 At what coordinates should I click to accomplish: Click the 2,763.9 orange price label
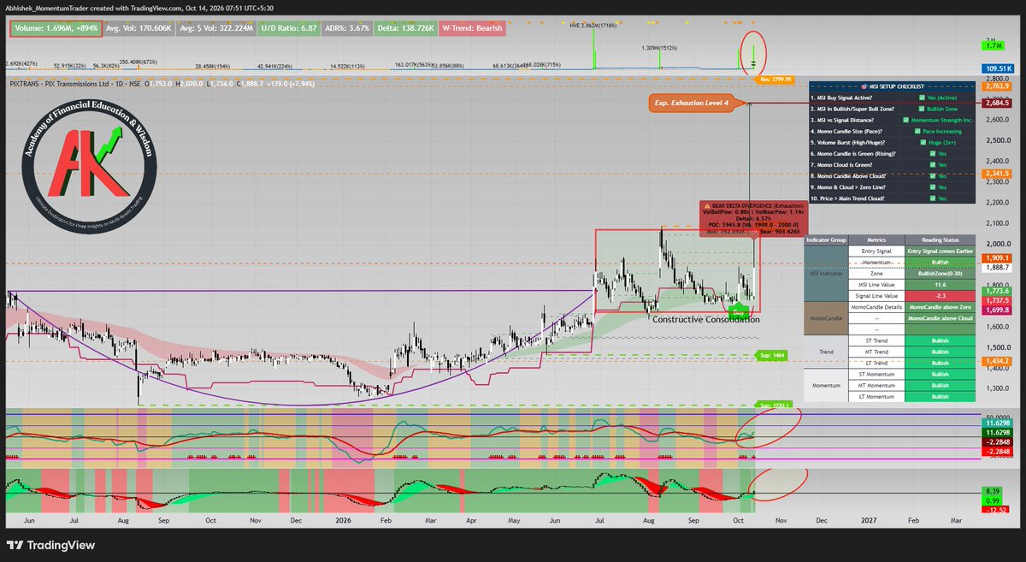(x=996, y=86)
